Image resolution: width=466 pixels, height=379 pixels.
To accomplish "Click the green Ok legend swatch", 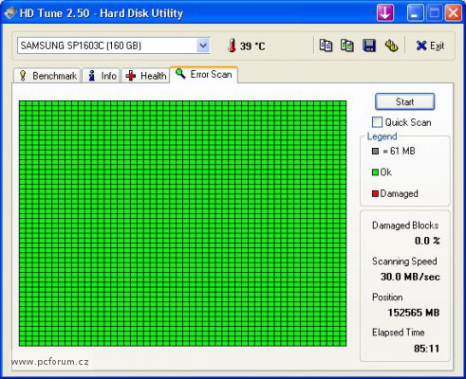I will pos(375,172).
